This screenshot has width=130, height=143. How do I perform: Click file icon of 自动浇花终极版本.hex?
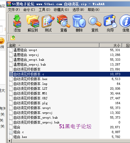click(11, 79)
